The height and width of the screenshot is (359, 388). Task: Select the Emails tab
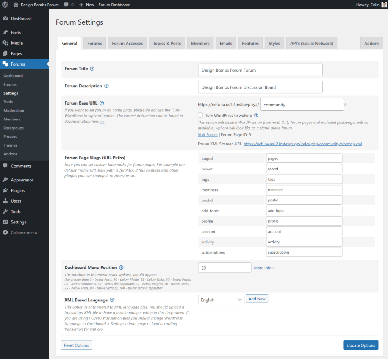pos(226,43)
